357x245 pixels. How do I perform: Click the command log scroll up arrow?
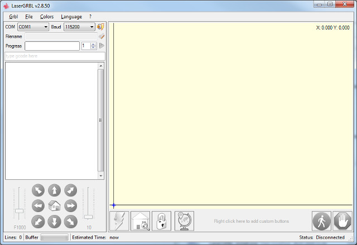click(x=101, y=66)
